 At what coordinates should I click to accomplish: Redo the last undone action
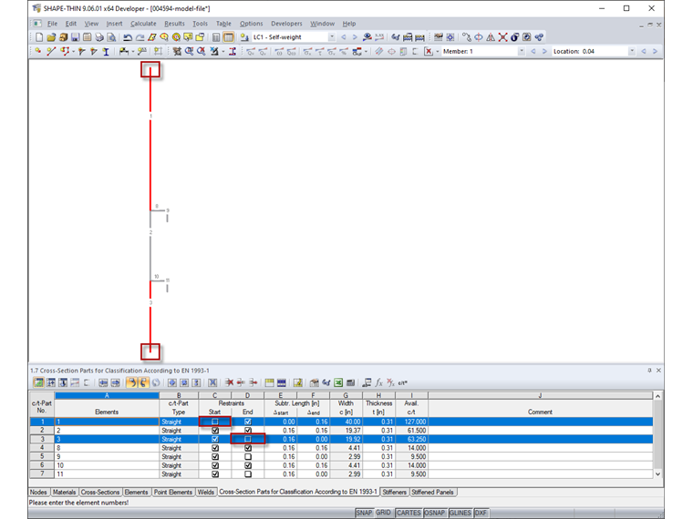coord(140,37)
